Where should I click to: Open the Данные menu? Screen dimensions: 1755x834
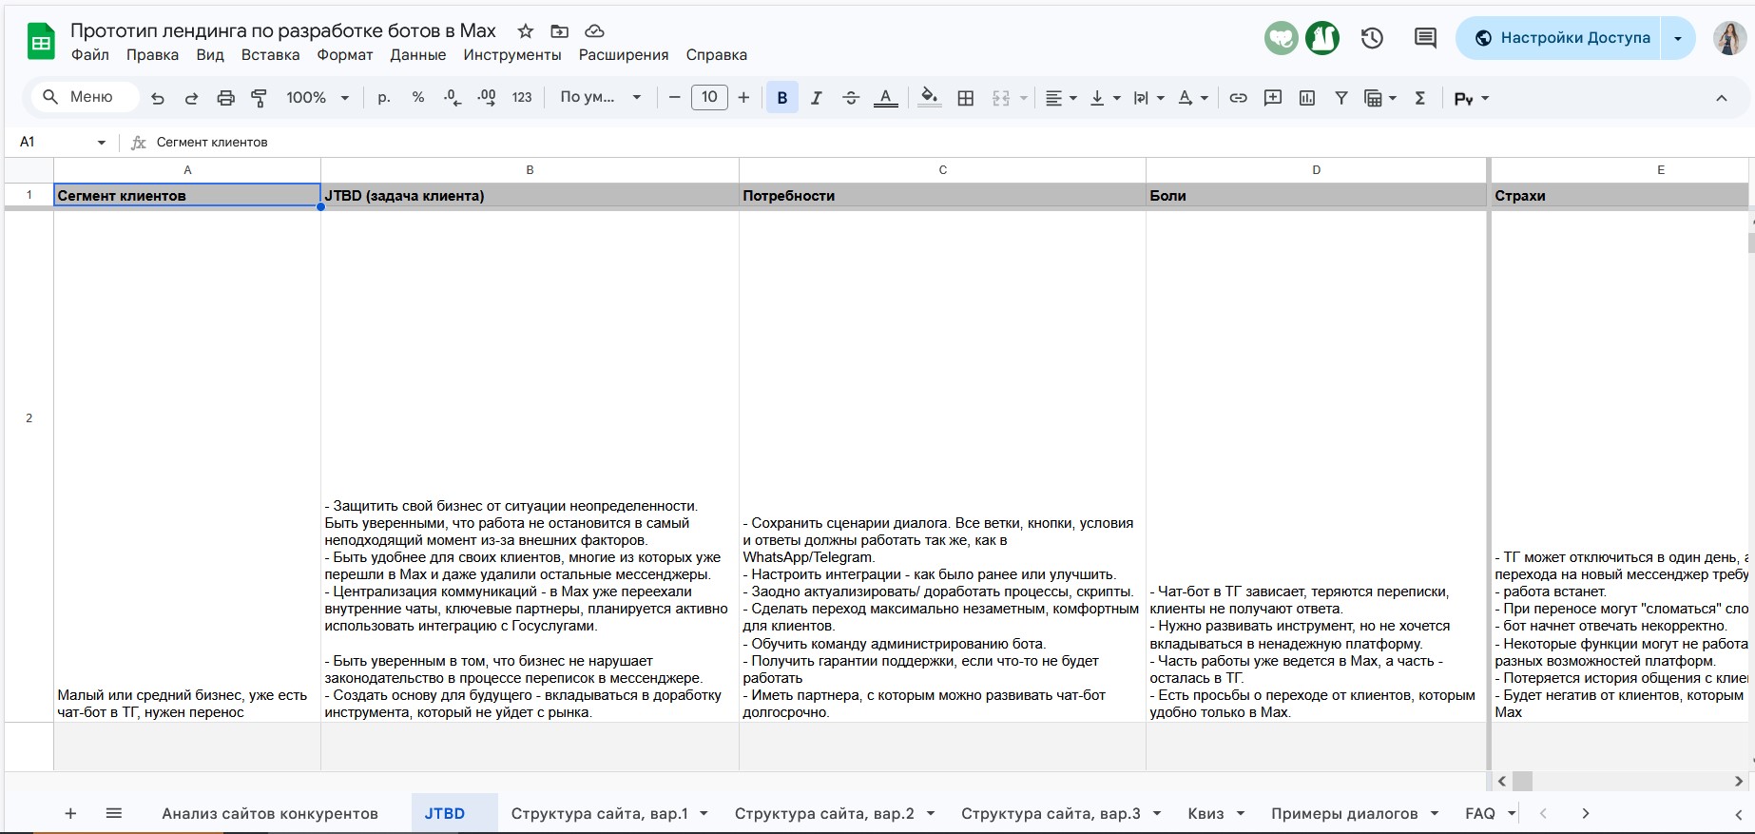click(x=418, y=55)
